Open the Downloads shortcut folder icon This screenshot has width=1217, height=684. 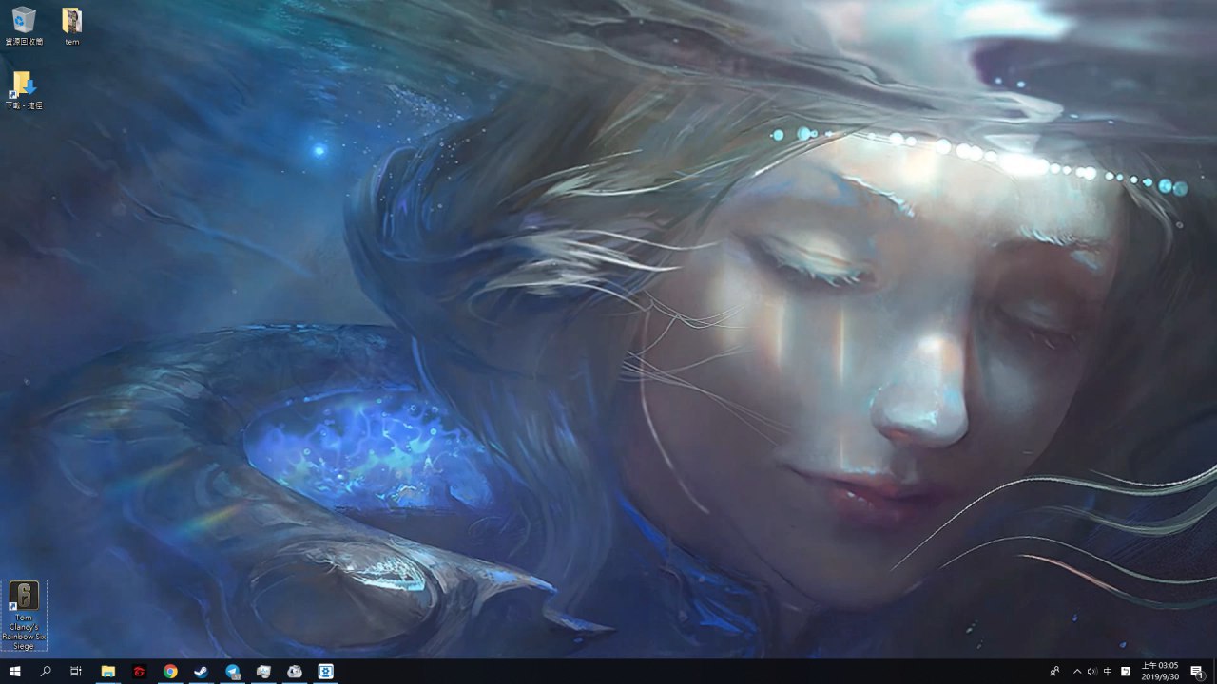coord(23,85)
